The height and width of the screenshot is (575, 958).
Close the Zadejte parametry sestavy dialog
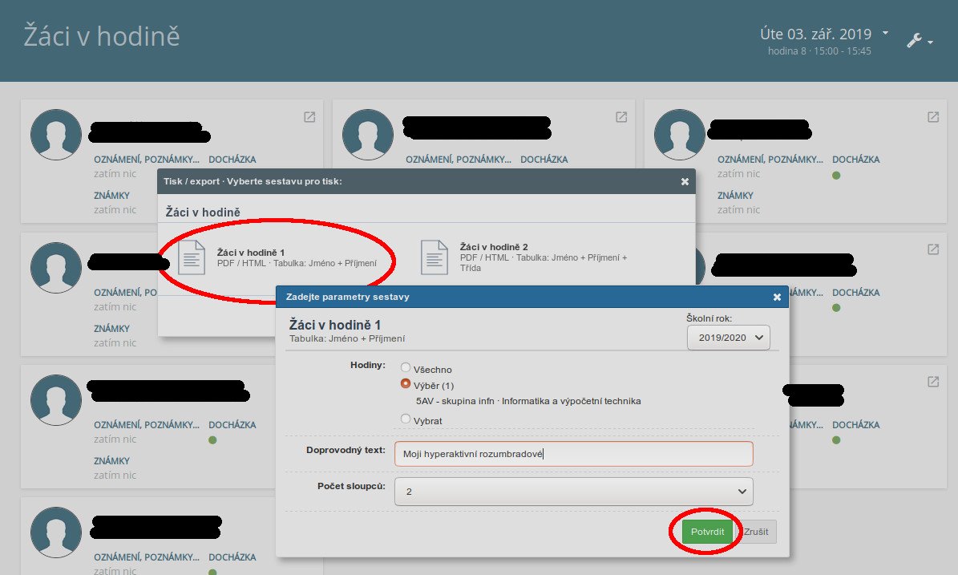777,297
